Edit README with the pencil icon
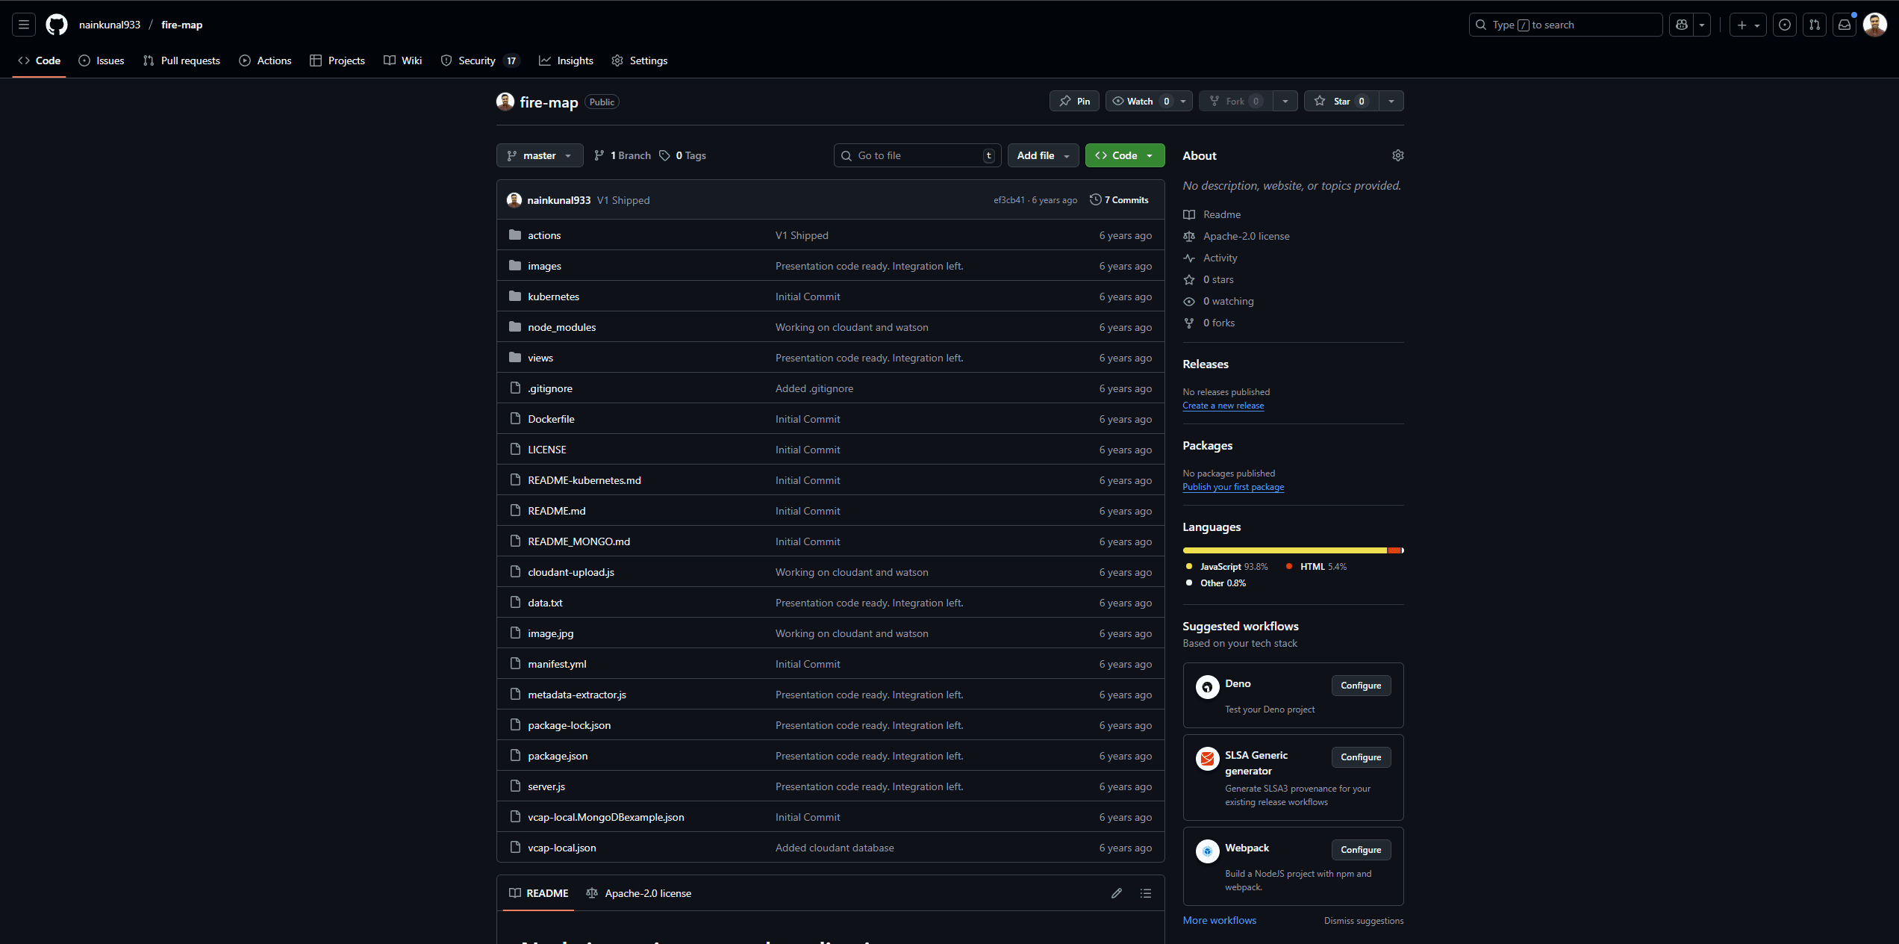This screenshot has width=1899, height=944. click(x=1117, y=893)
